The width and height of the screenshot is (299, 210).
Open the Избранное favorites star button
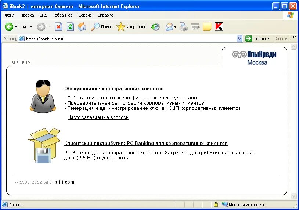pyautogui.click(x=131, y=27)
